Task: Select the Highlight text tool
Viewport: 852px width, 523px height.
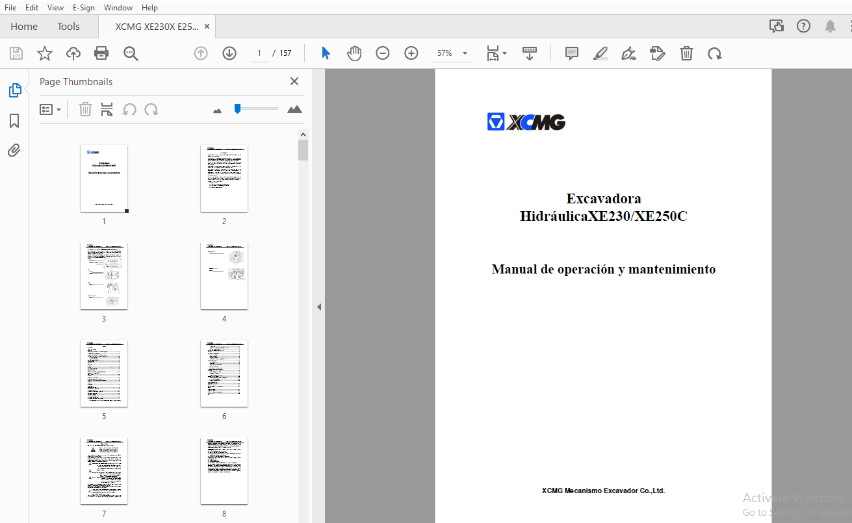Action: (600, 53)
